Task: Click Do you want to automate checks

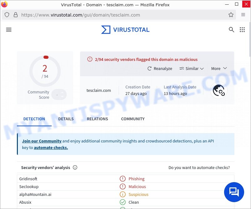Action: click(x=199, y=168)
